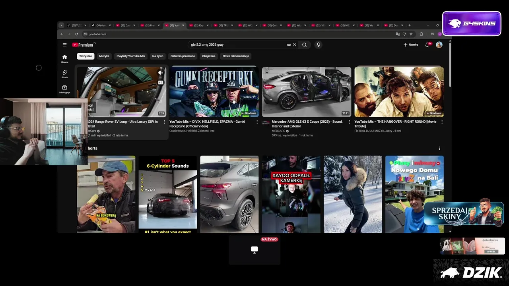509x286 pixels.
Task: Open MEDCARS channel link
Action: [278, 131]
